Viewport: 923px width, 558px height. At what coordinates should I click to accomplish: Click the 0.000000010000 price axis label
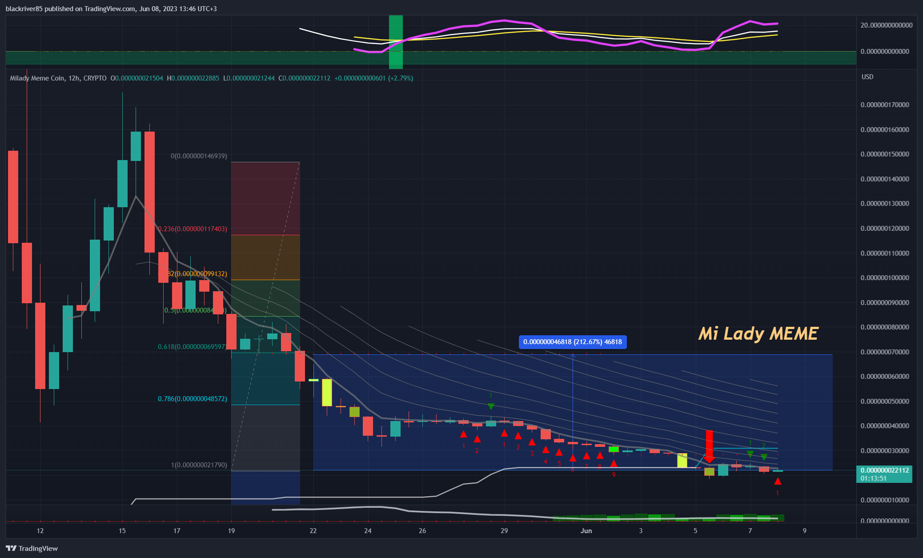click(885, 500)
